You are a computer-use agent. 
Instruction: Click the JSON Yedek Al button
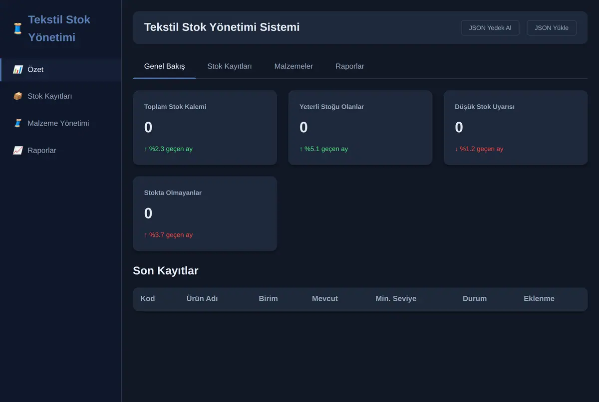click(x=490, y=28)
